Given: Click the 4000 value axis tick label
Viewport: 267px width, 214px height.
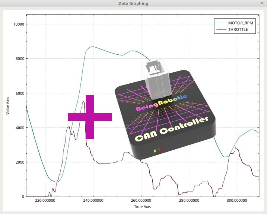Looking at the screenshot, I should [20, 128].
